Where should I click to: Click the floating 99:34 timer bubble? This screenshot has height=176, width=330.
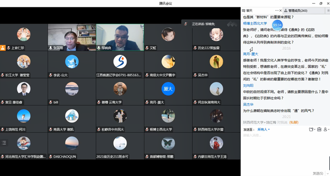pos(277,25)
